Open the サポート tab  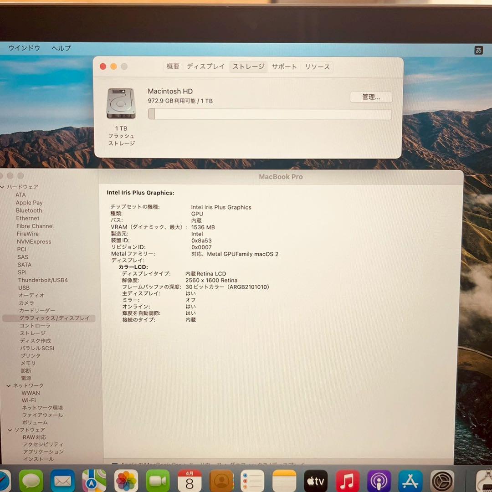(284, 67)
